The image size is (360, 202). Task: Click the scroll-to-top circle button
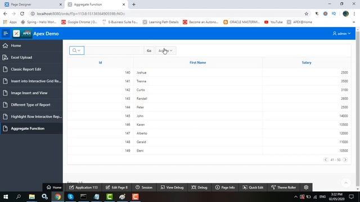coord(346,183)
